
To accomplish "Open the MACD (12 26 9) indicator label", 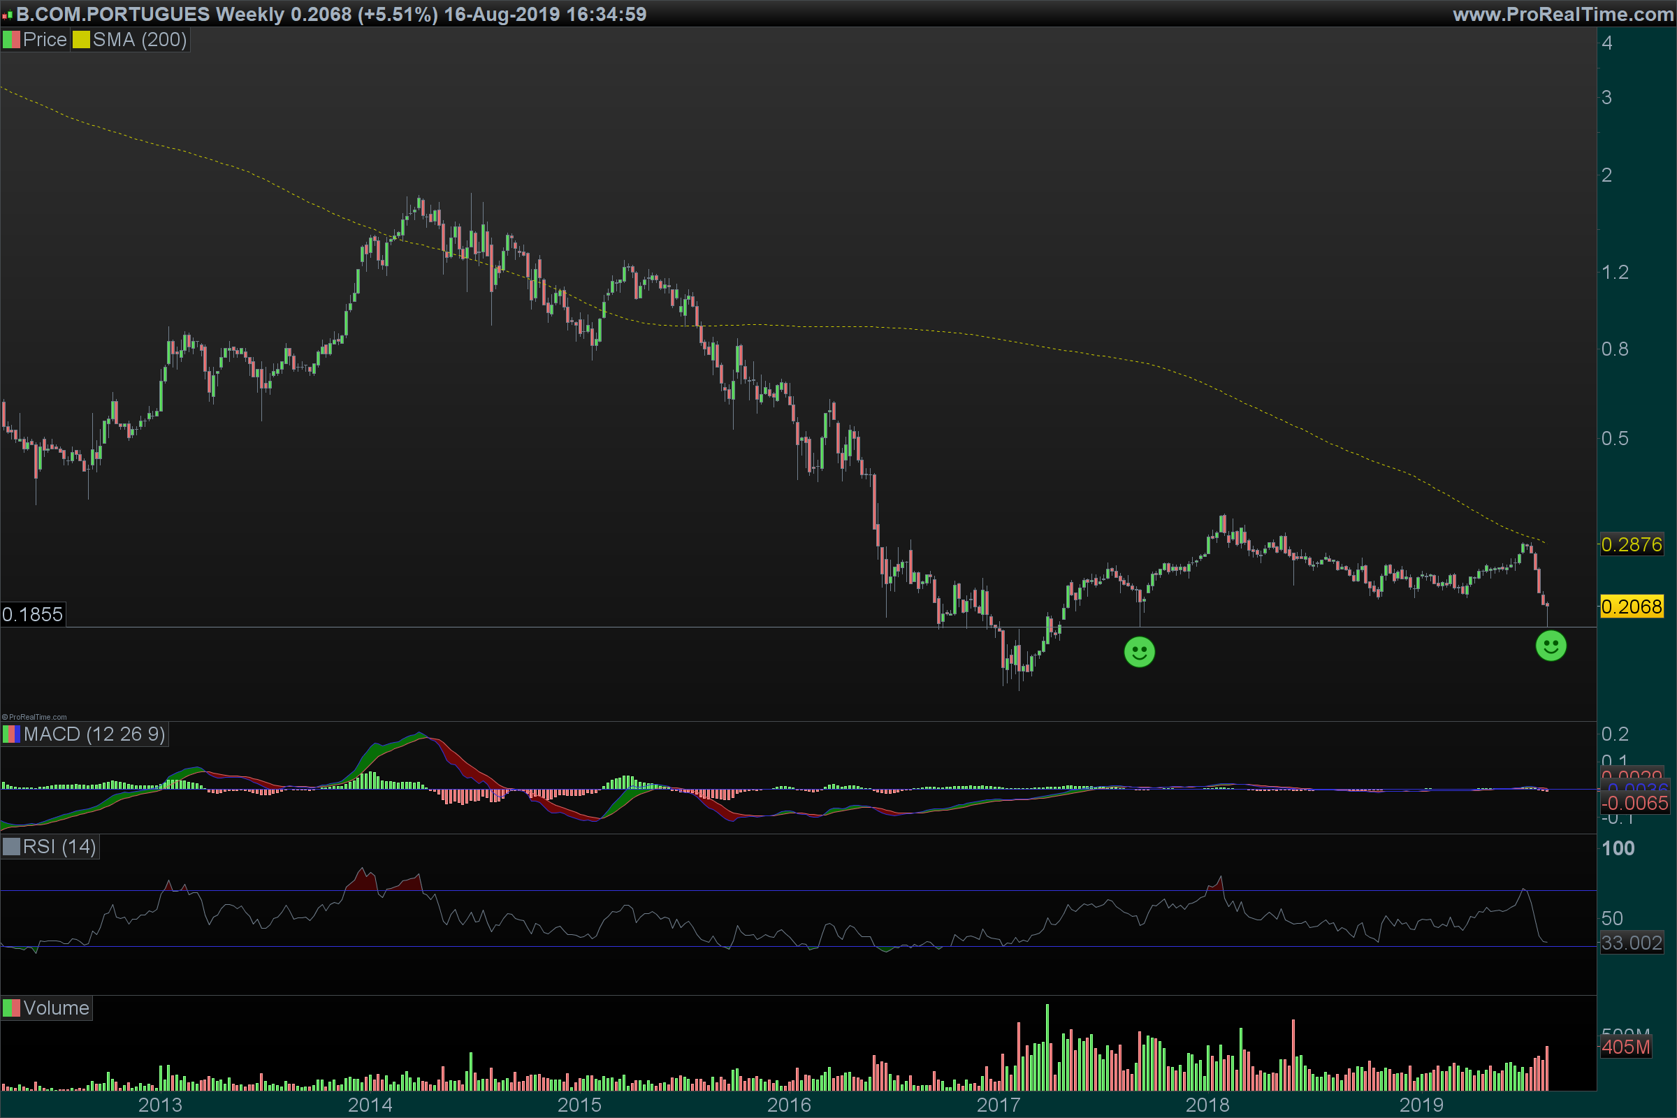I will 94,734.
